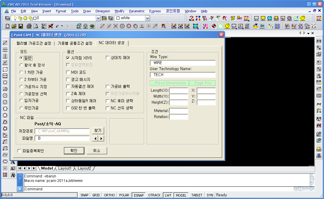Image resolution: width=324 pixels, height=199 pixels.
Task: Open the Layer manager icon
Action: (8, 18)
